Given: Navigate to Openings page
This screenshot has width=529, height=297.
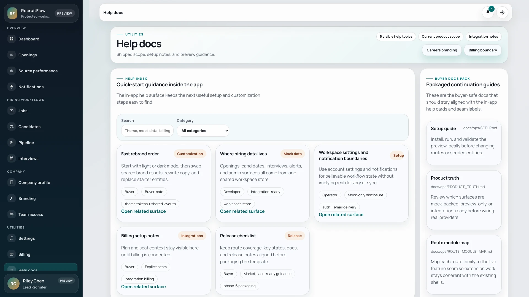Looking at the screenshot, I should 41,55.
